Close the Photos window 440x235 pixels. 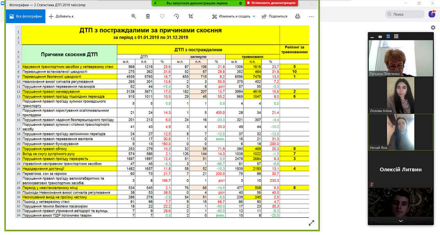(x=311, y=5)
